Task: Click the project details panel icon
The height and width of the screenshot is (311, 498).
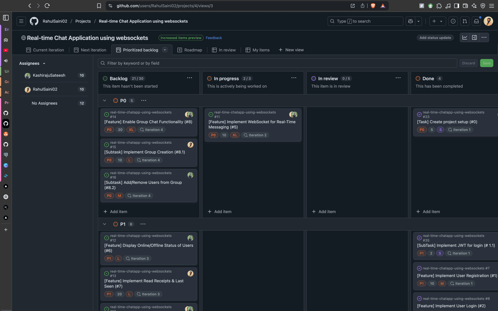Action: (x=474, y=38)
